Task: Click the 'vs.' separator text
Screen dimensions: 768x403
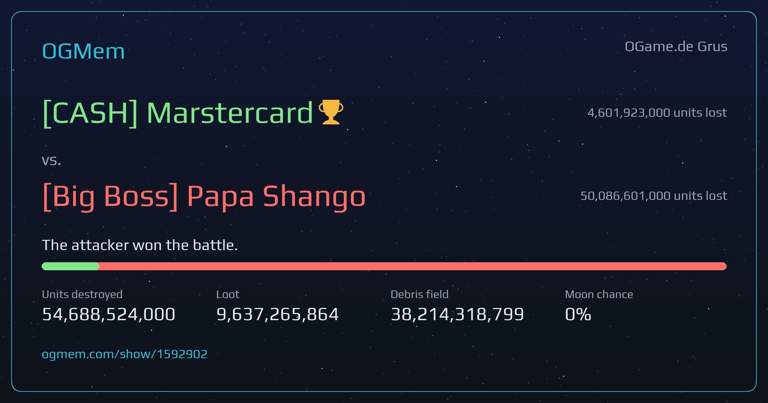Action: [x=51, y=161]
